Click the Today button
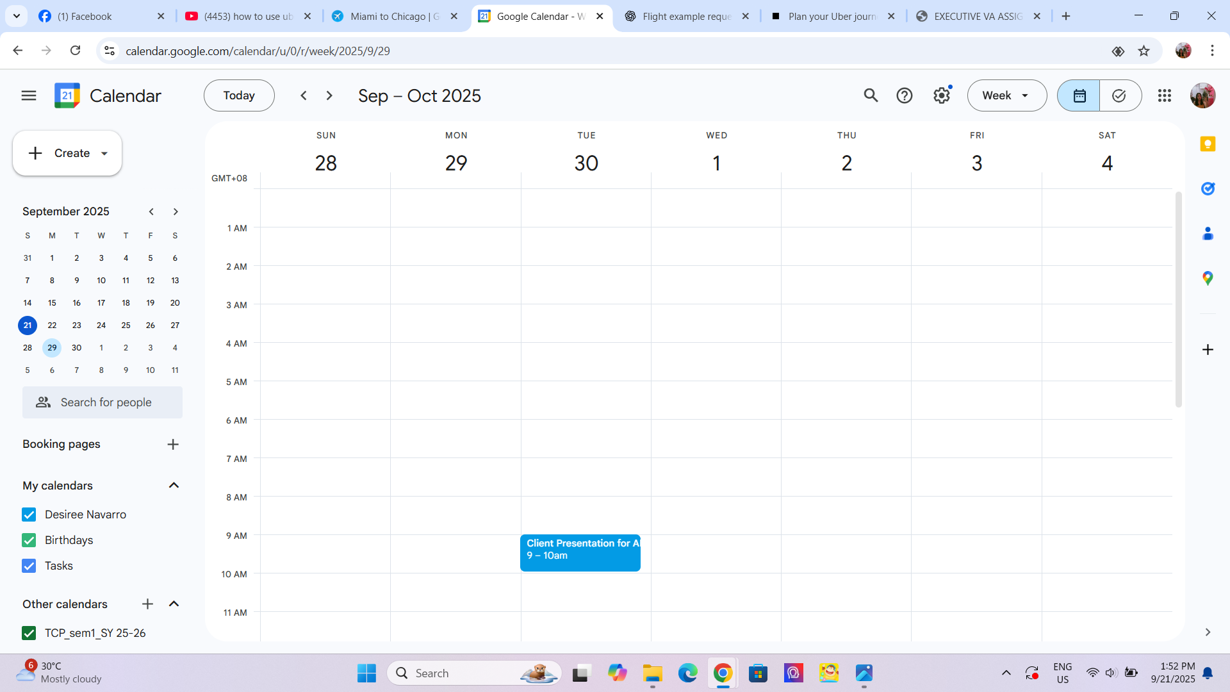The height and width of the screenshot is (692, 1230). (x=239, y=95)
